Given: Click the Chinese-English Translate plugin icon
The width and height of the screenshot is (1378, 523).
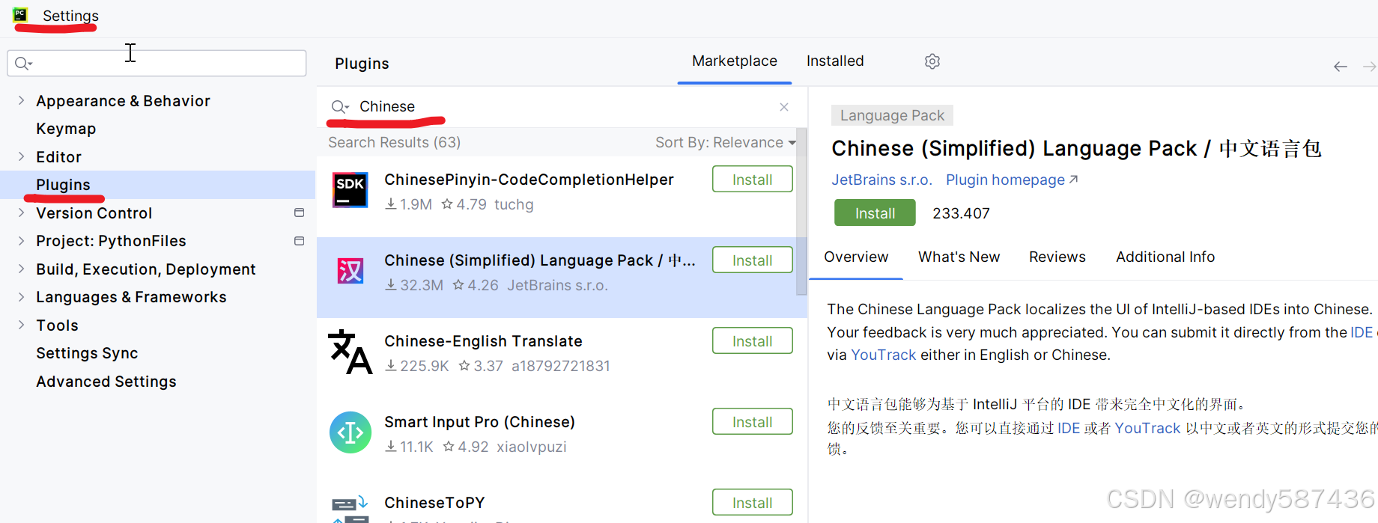Looking at the screenshot, I should point(350,352).
